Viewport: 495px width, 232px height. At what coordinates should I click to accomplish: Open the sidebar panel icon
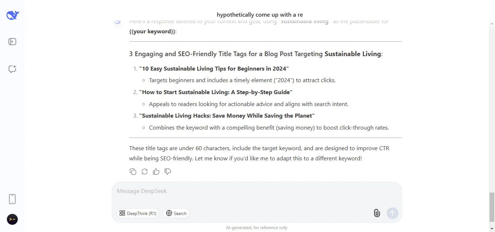click(12, 42)
